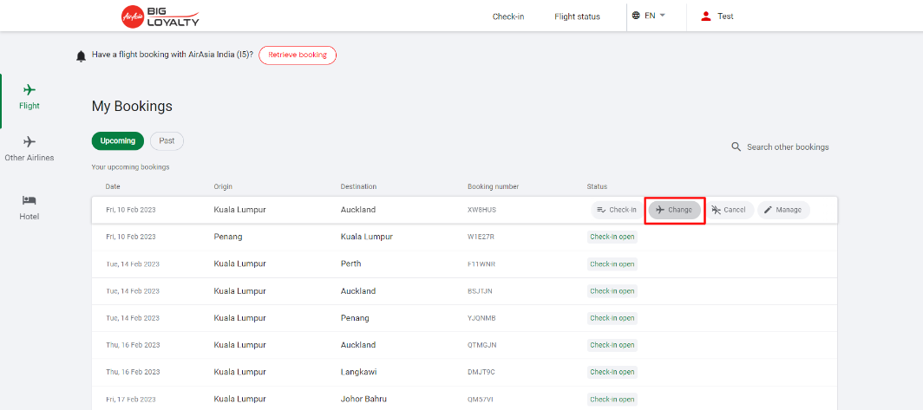Click Check-in button for booking XW8HUS
This screenshot has height=410, width=923.
point(617,210)
